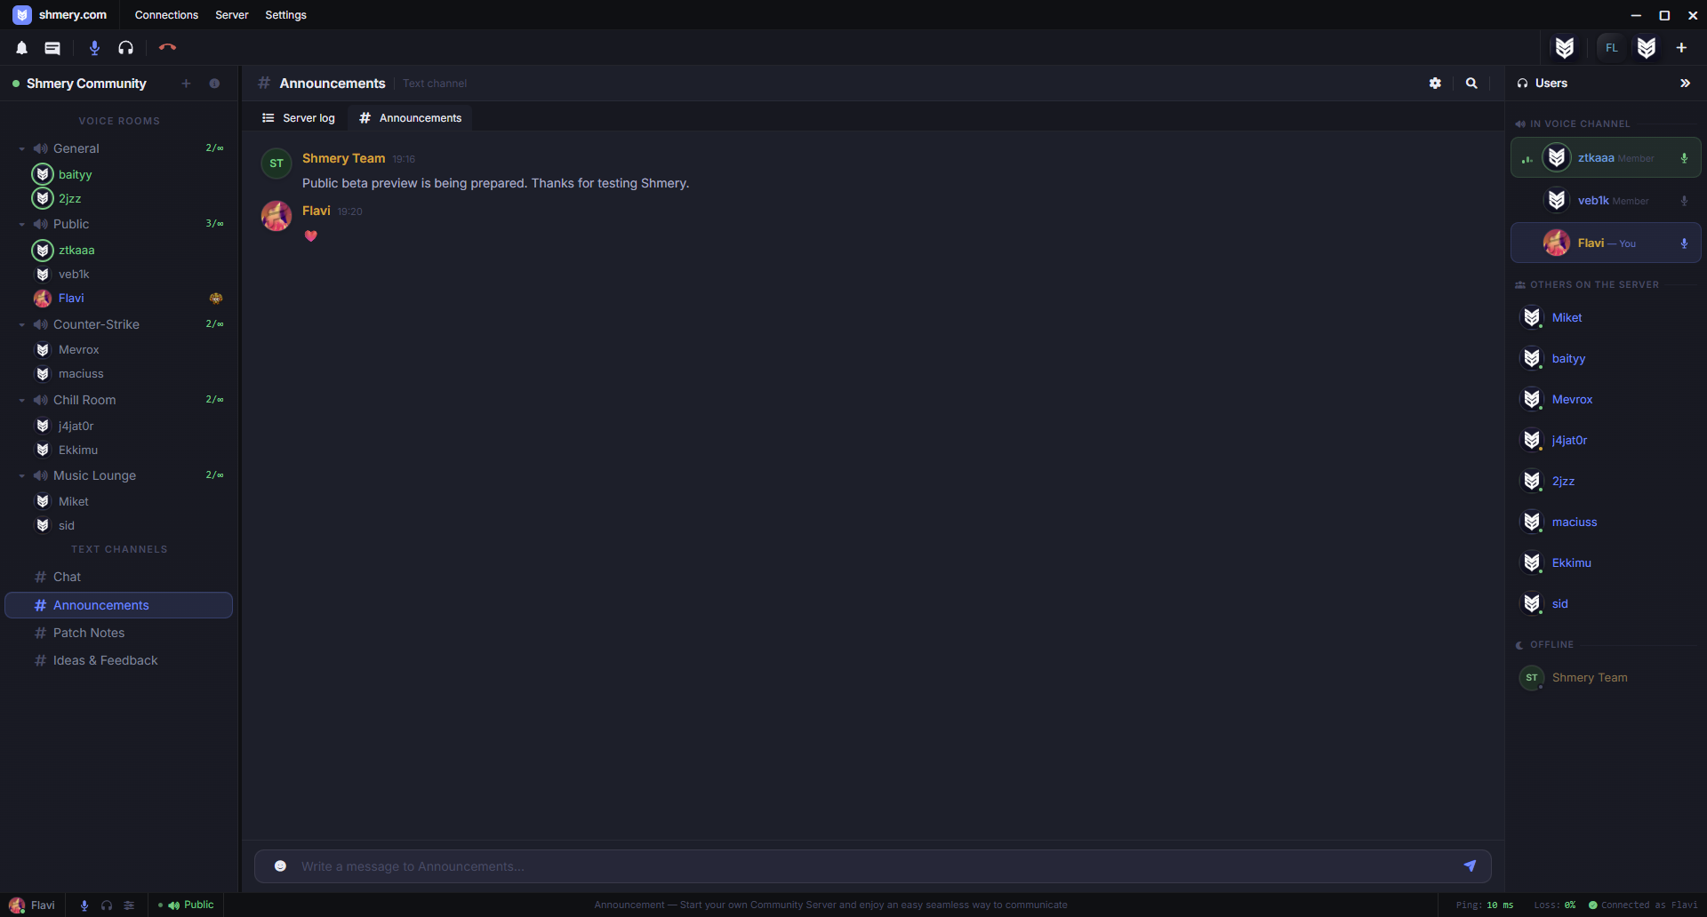Viewport: 1707px width, 917px height.
Task: Click Flavi profile in bottom status bar
Action: (32, 905)
